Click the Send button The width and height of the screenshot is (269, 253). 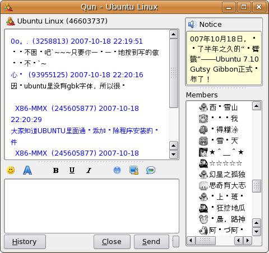click(x=151, y=242)
